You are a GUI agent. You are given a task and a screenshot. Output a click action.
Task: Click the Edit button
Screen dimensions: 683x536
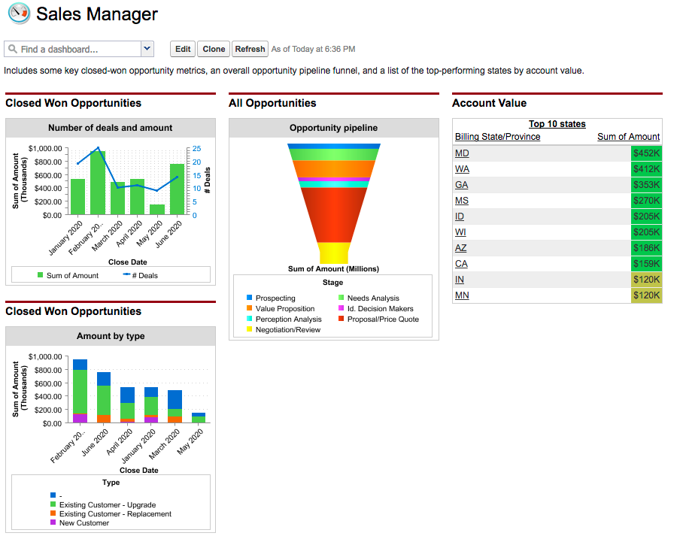pyautogui.click(x=183, y=49)
